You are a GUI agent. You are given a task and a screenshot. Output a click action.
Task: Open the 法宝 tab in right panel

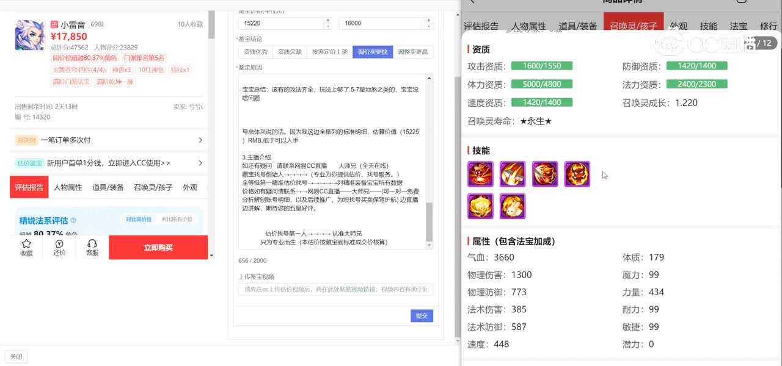pos(739,26)
